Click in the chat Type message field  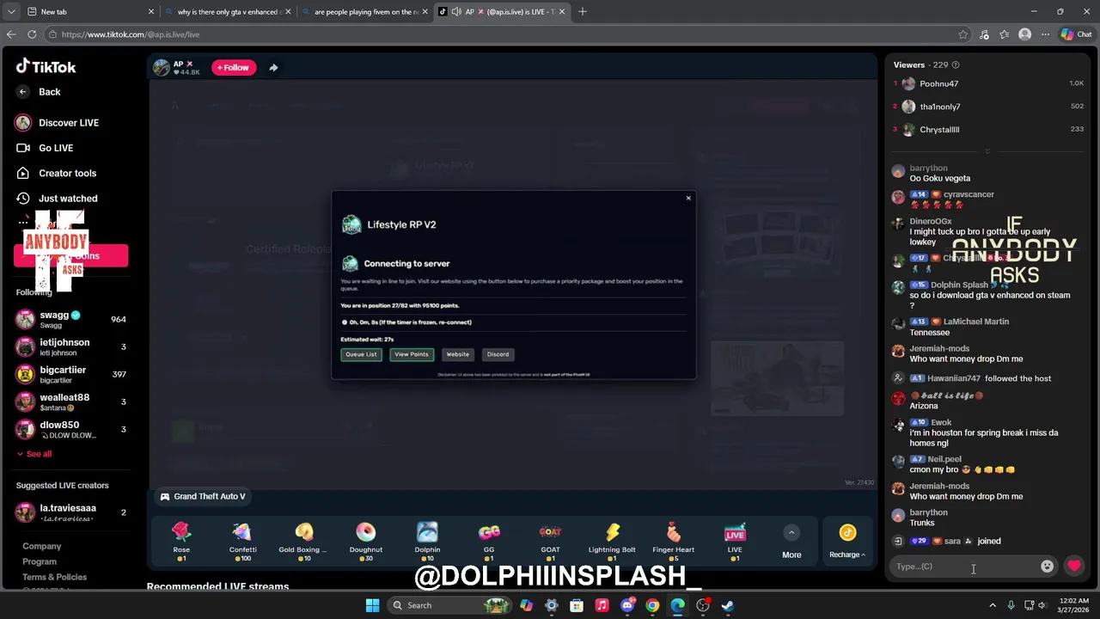pyautogui.click(x=962, y=566)
